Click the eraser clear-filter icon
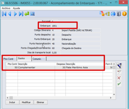Image resolution: width=129 pixels, height=109 pixels. coord(119,72)
